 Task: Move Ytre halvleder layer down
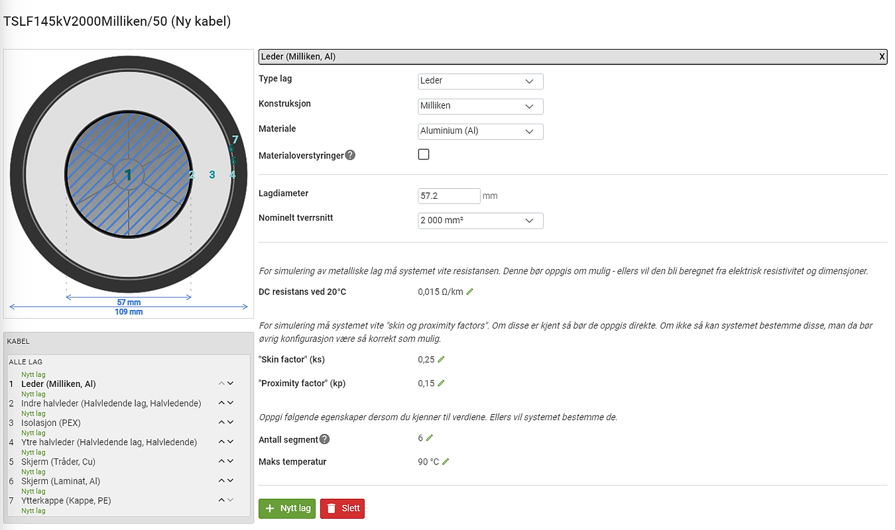231,441
